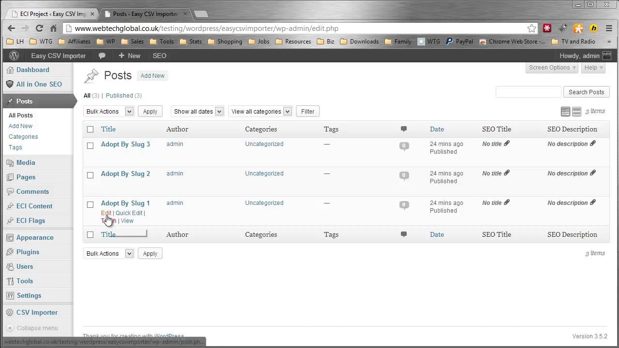Viewport: 619px width, 348px height.
Task: Open the Show all dates dropdown
Action: point(197,112)
